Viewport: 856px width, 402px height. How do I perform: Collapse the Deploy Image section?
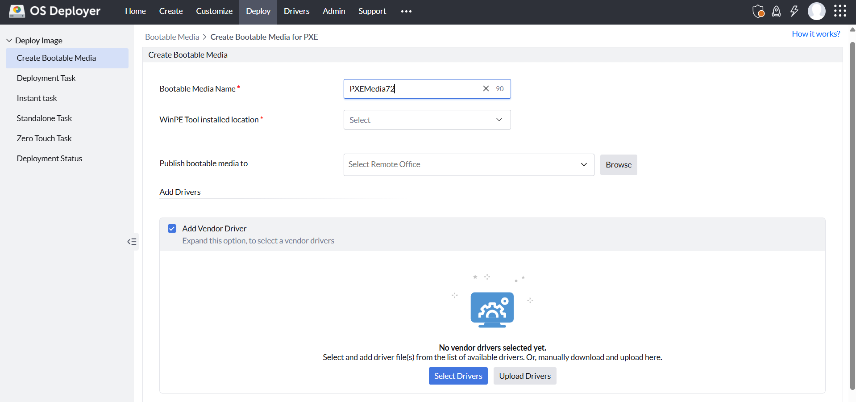[9, 41]
